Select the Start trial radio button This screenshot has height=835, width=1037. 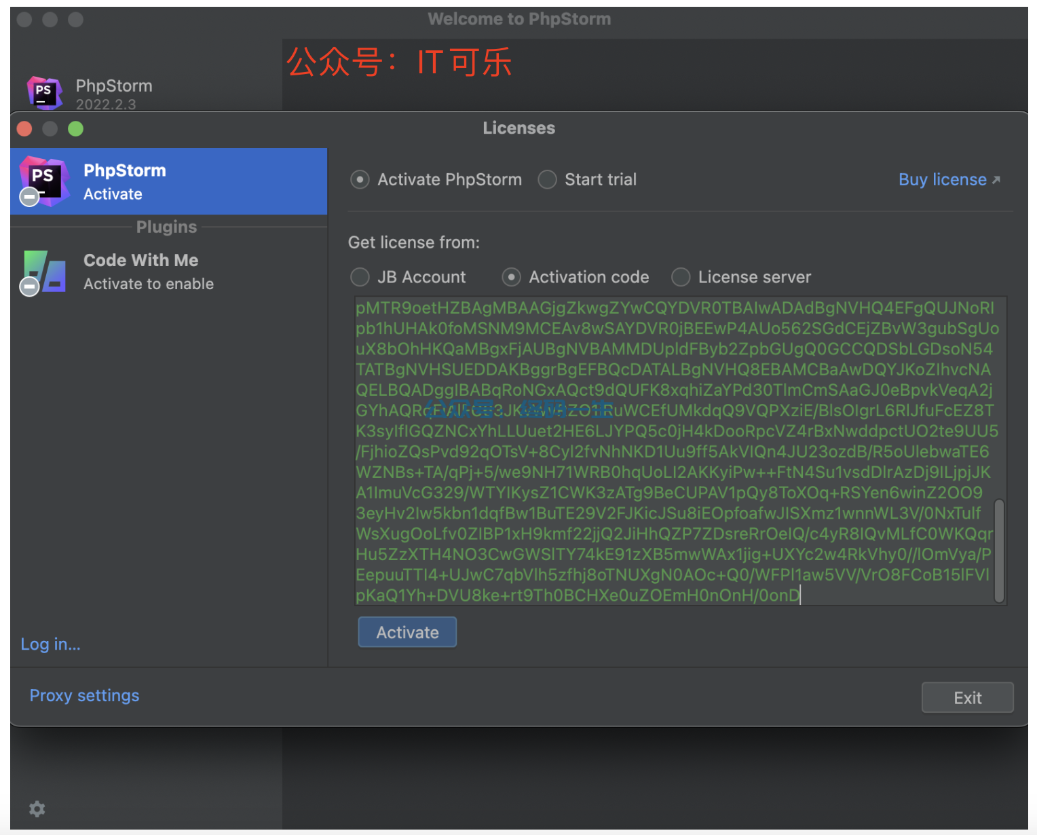(547, 180)
